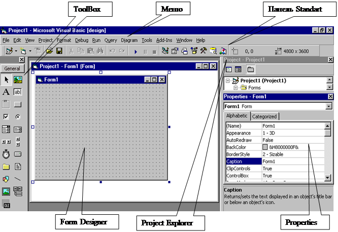Select the PictureBox control tool
Screen dimensions: 338x232
click(x=18, y=80)
